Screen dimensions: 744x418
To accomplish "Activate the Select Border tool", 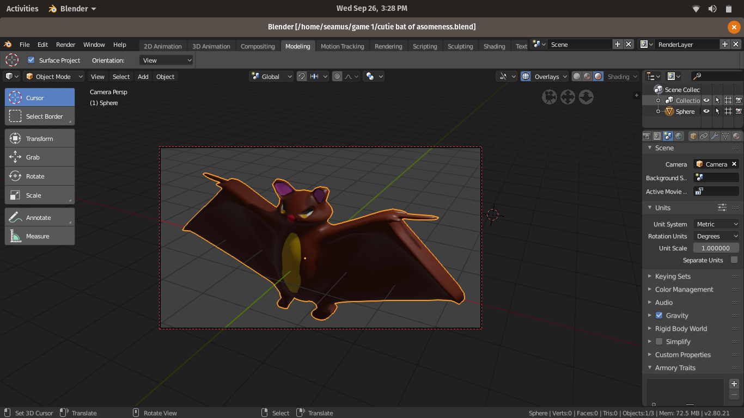I will click(x=40, y=116).
